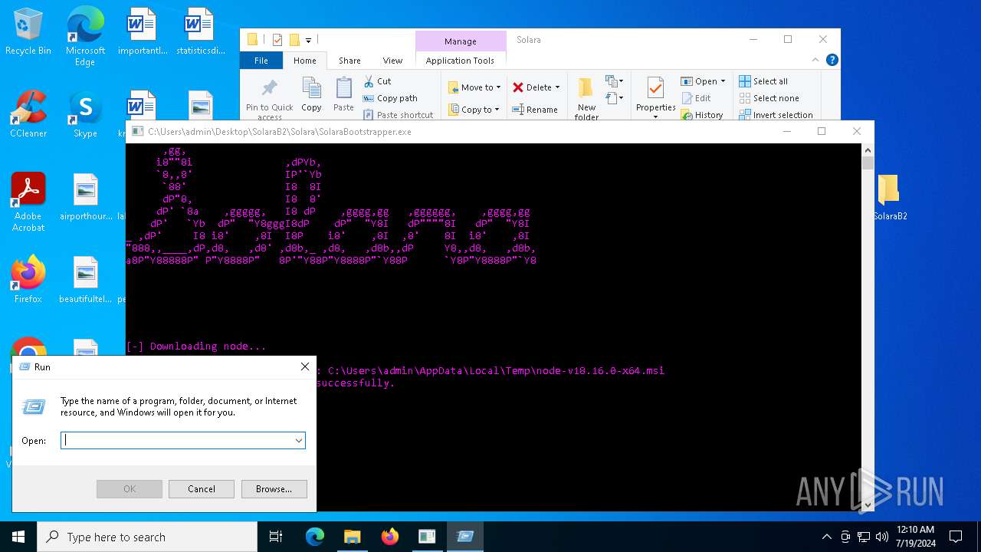This screenshot has height=552, width=981.
Task: Open notification center on taskbar
Action: tap(956, 537)
